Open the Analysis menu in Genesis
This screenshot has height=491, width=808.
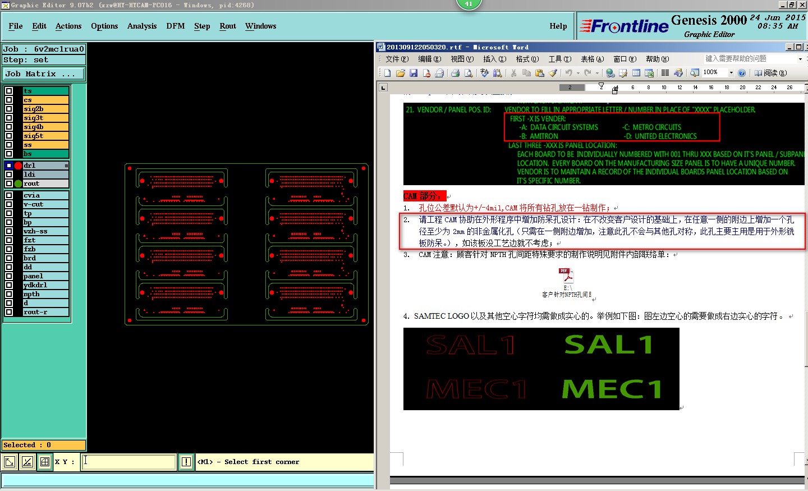(x=142, y=26)
